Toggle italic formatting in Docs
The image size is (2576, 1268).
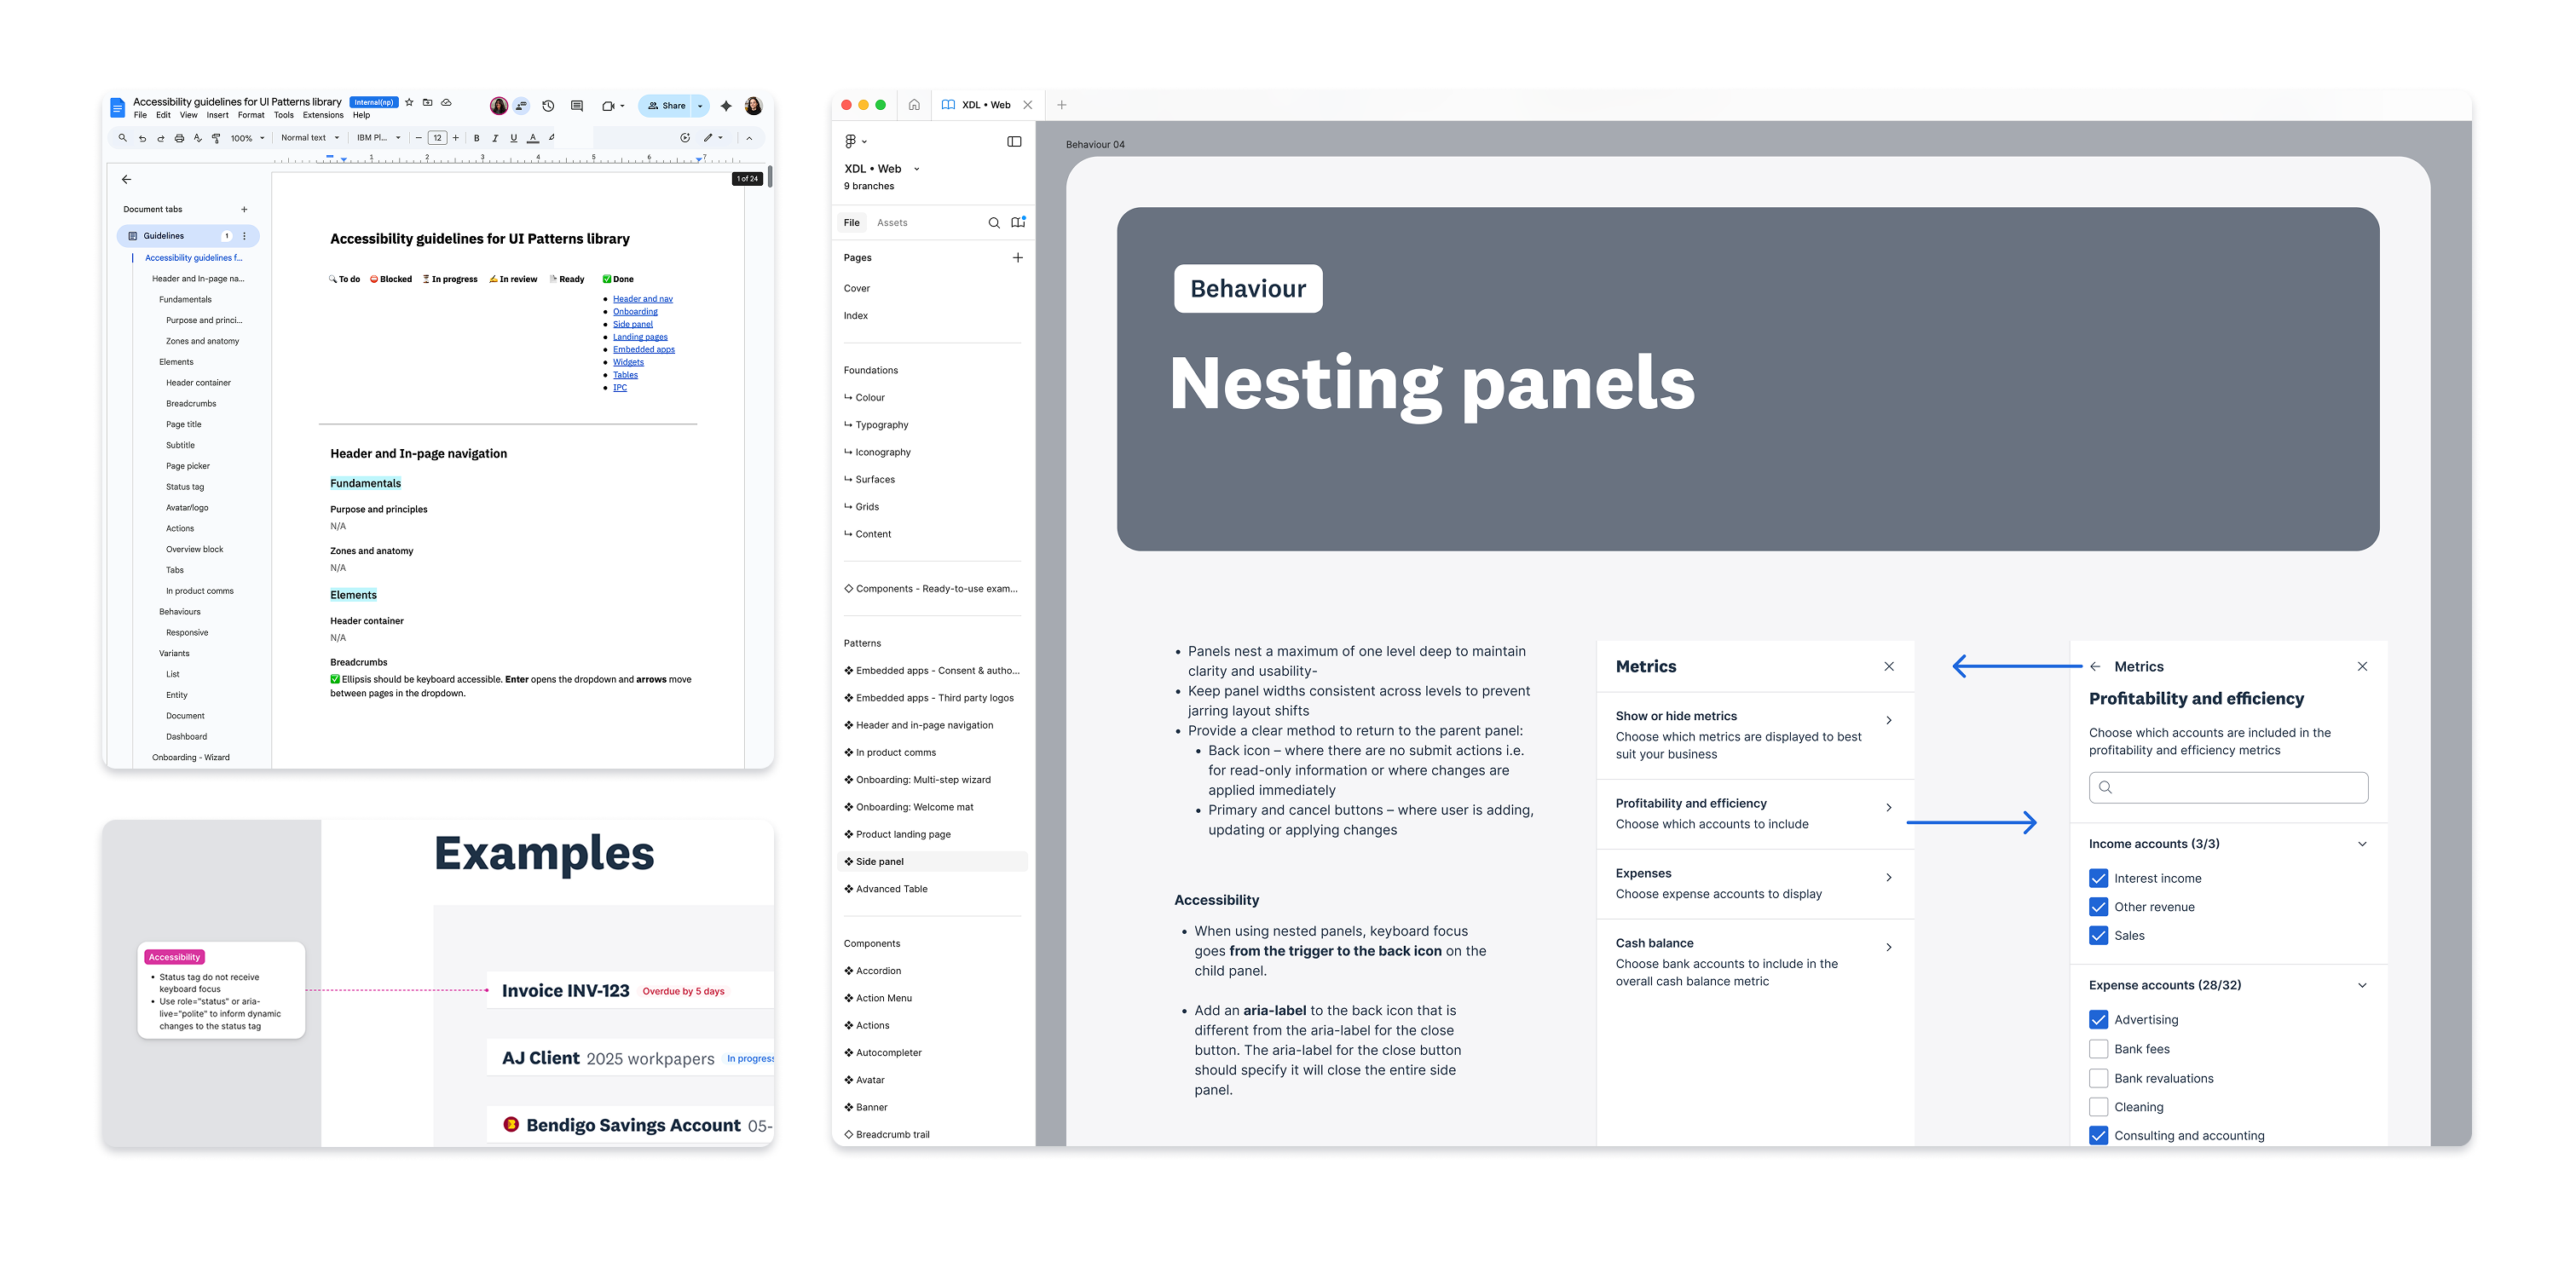click(495, 138)
